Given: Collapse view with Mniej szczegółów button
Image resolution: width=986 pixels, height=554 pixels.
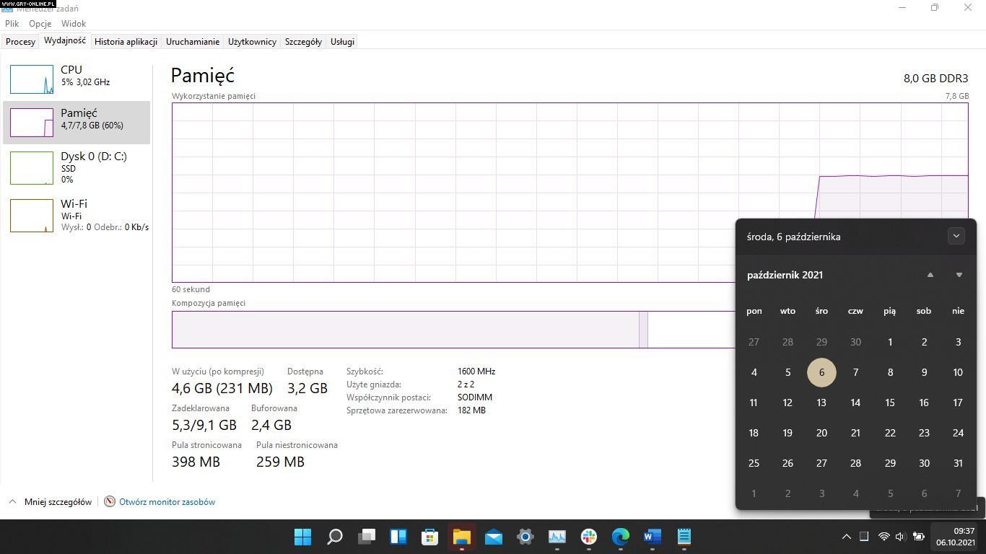Looking at the screenshot, I should [51, 502].
